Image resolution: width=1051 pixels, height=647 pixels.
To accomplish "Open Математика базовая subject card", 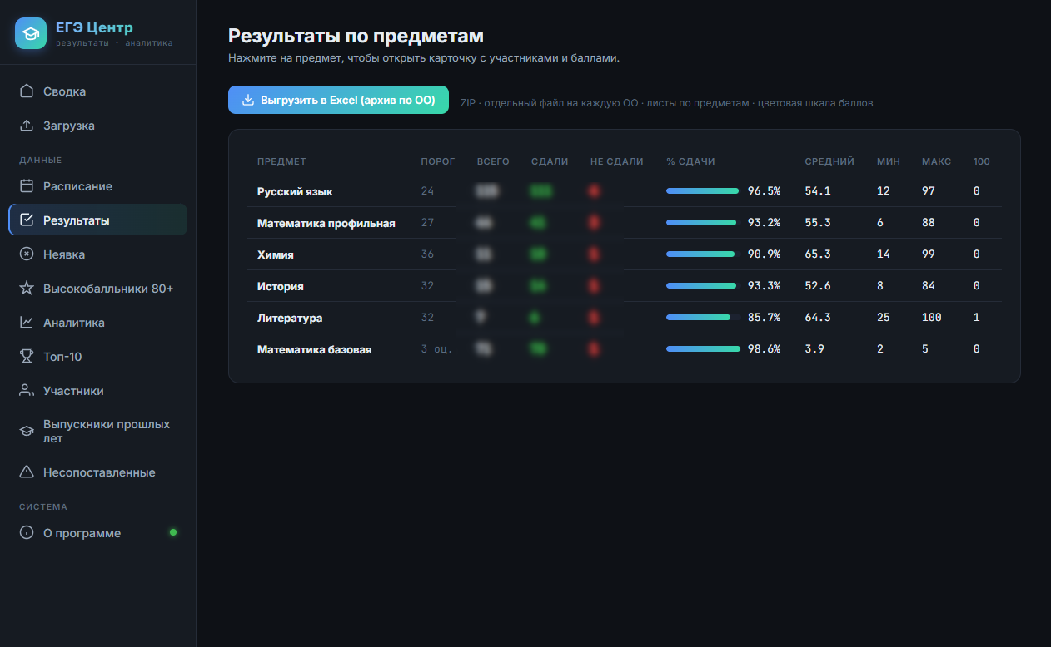I will point(625,349).
